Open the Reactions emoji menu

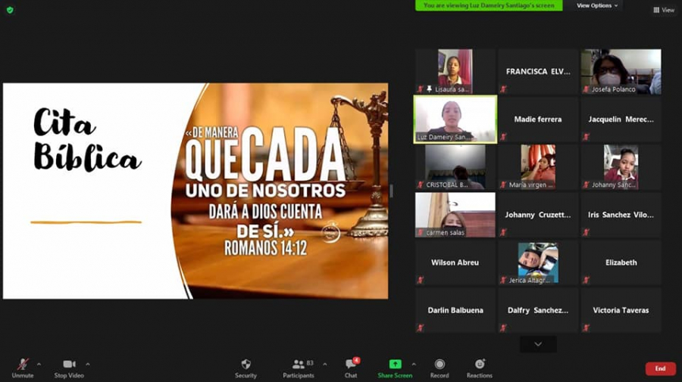[x=479, y=365]
